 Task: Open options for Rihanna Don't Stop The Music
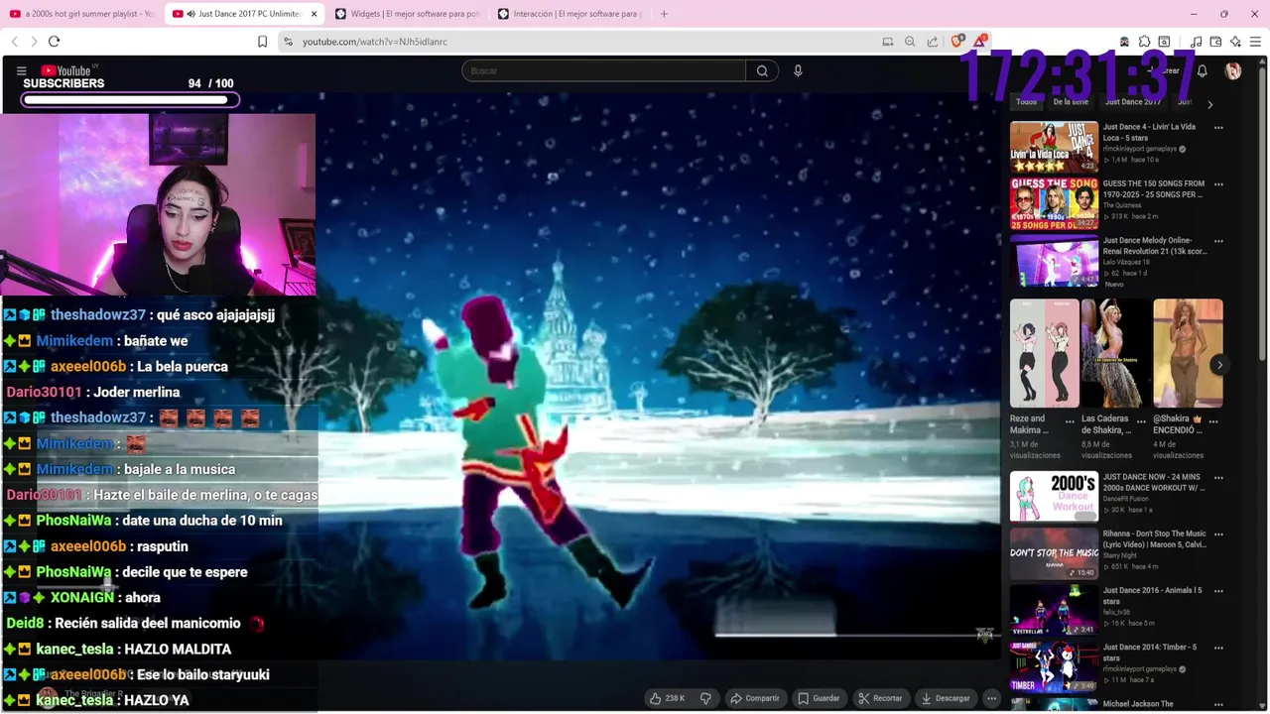tap(1218, 535)
